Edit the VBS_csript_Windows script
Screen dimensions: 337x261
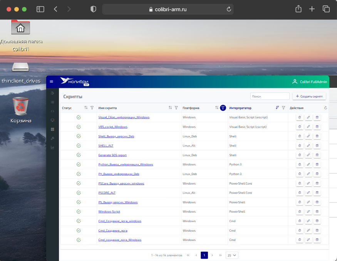pyautogui.click(x=308, y=127)
